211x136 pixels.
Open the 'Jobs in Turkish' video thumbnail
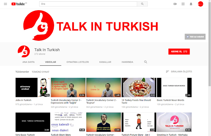point(33,87)
